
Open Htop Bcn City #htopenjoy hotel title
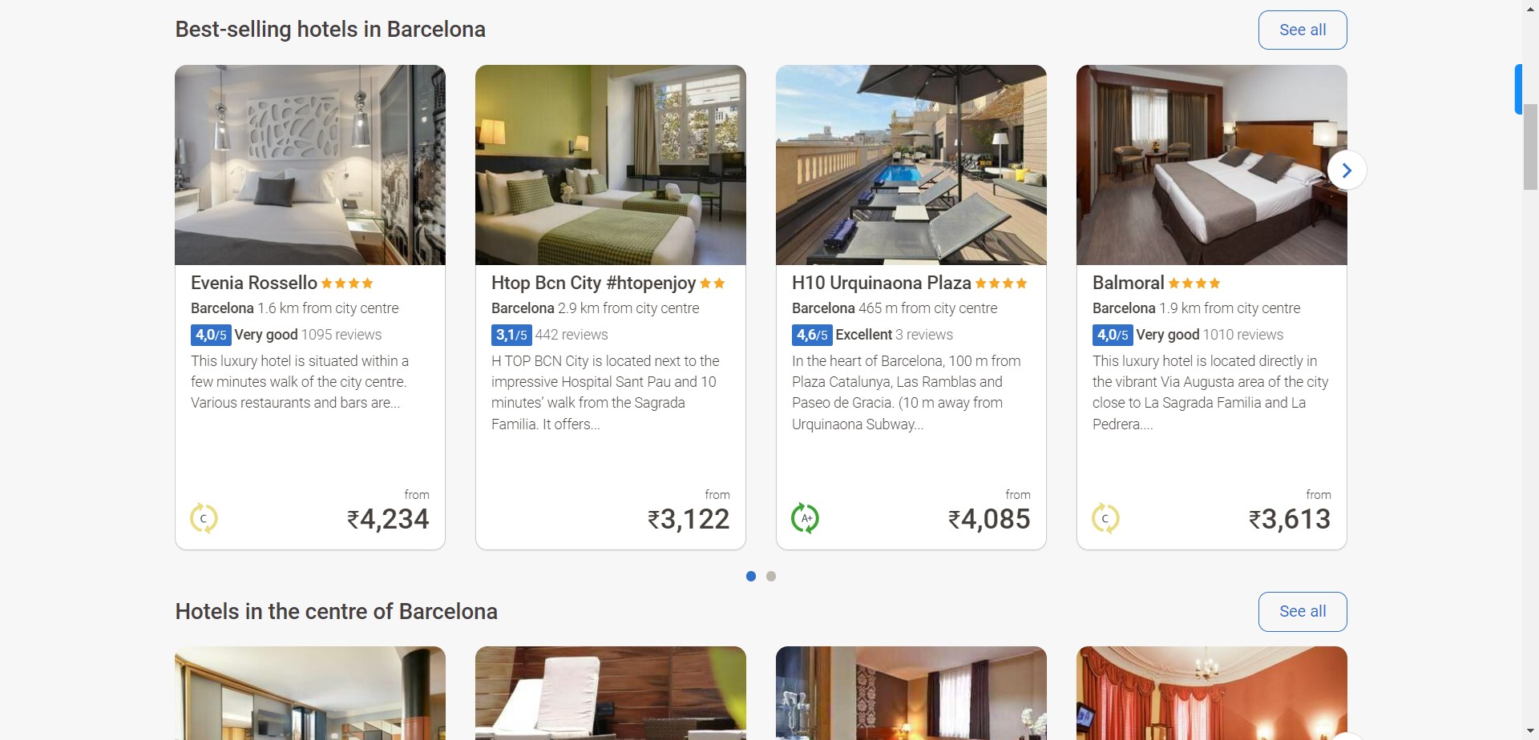[593, 283]
